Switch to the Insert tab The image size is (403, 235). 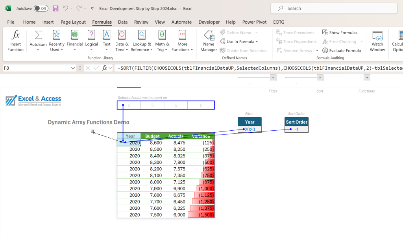click(48, 22)
